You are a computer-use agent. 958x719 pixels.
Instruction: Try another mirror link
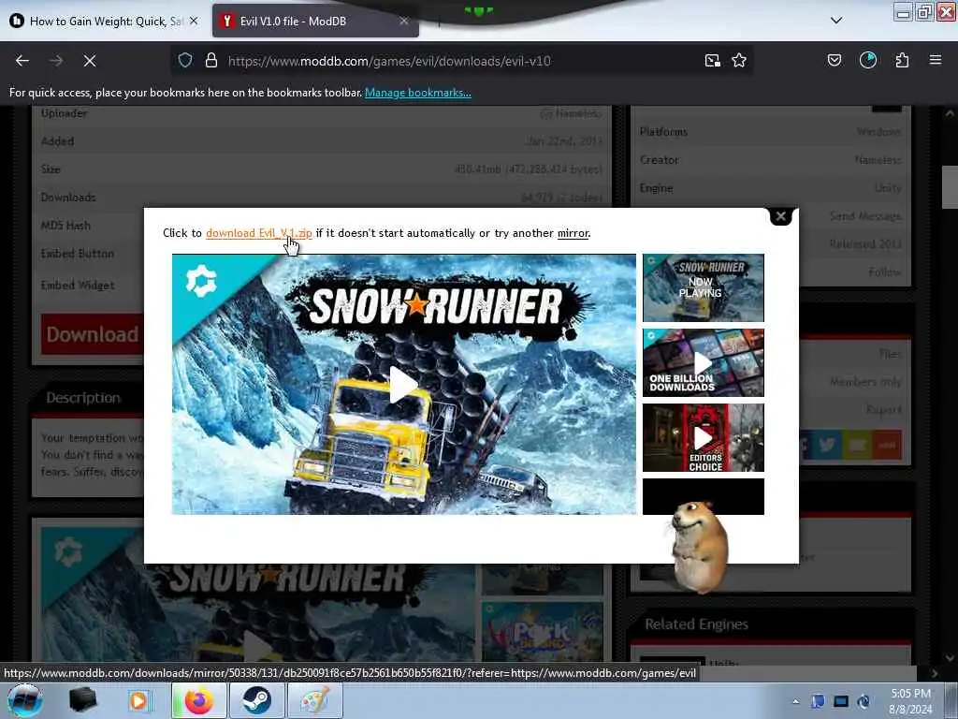point(573,233)
